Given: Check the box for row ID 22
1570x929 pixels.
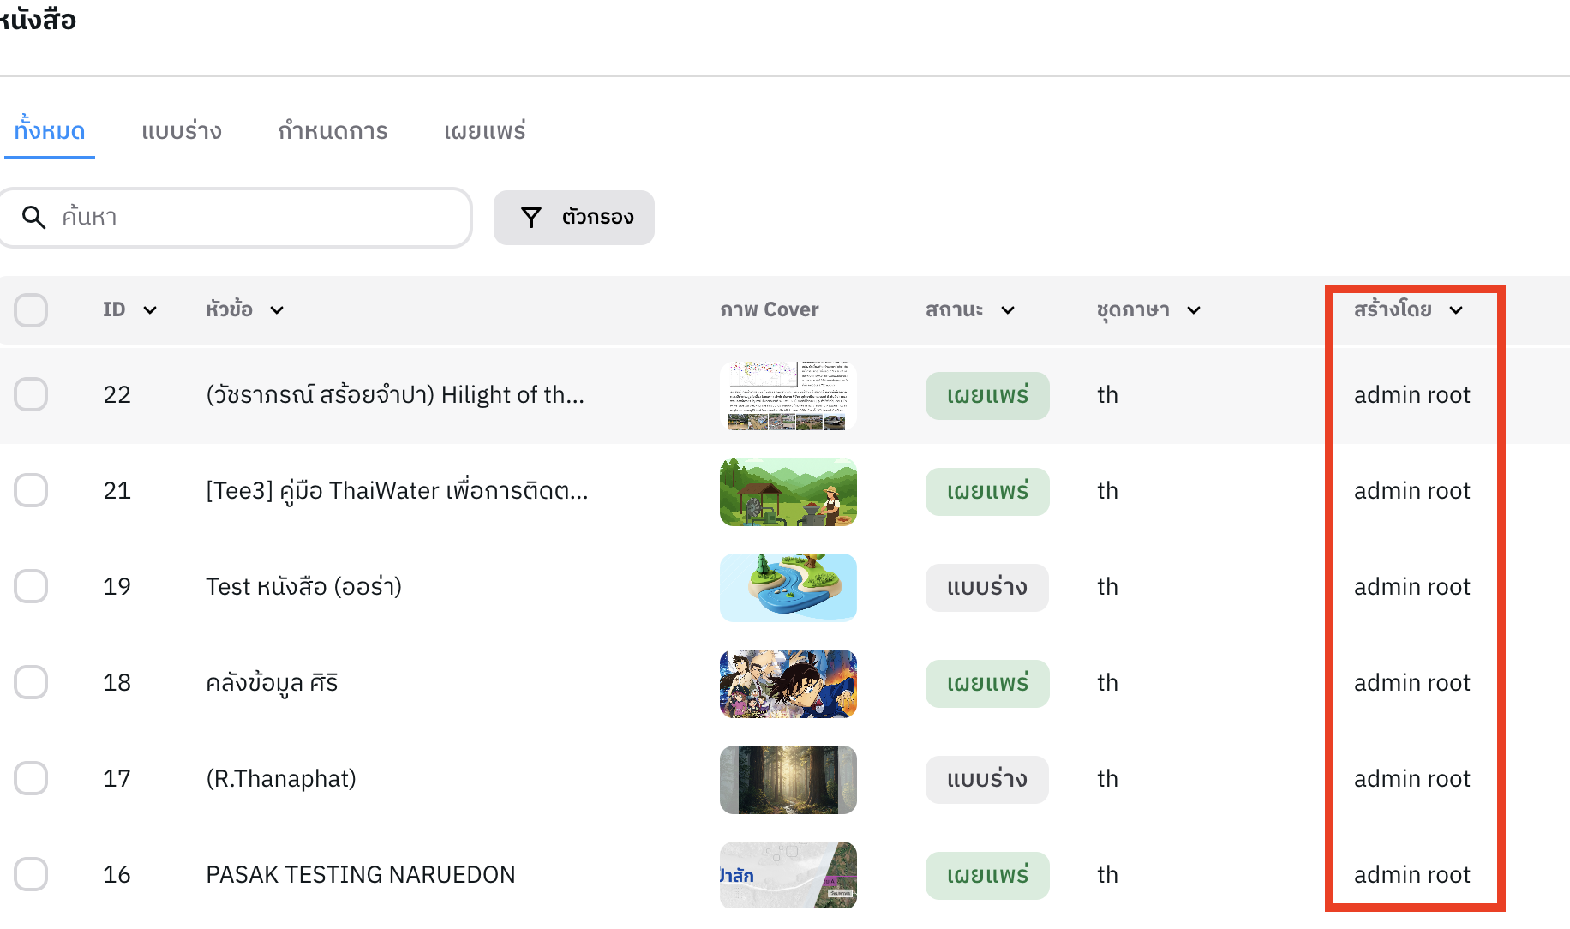Looking at the screenshot, I should pos(31,394).
